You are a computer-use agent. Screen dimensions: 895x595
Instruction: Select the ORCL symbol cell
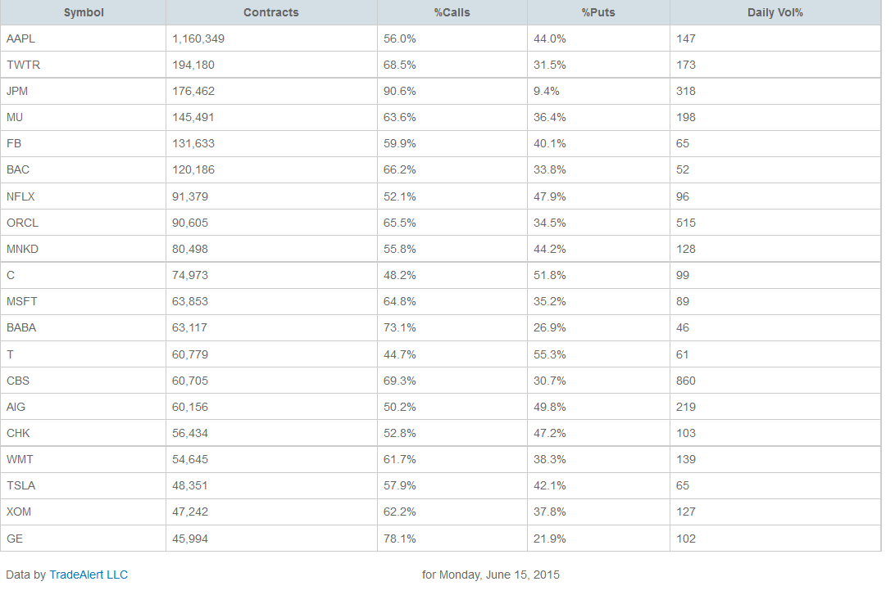click(x=22, y=223)
